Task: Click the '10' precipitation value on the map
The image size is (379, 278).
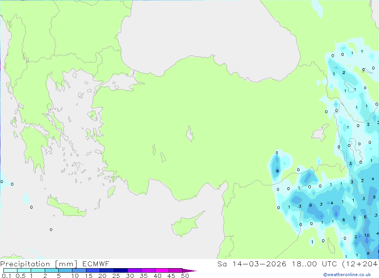Action: (366, 235)
